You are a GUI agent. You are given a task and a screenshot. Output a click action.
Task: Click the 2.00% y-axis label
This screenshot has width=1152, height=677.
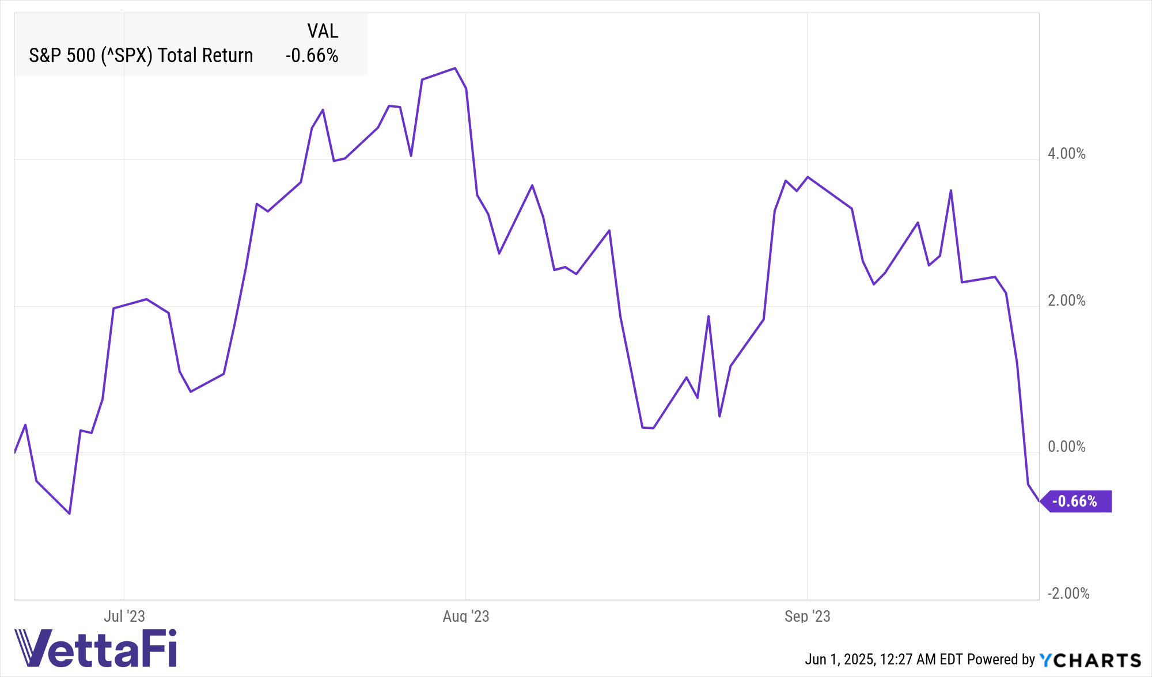point(1066,301)
